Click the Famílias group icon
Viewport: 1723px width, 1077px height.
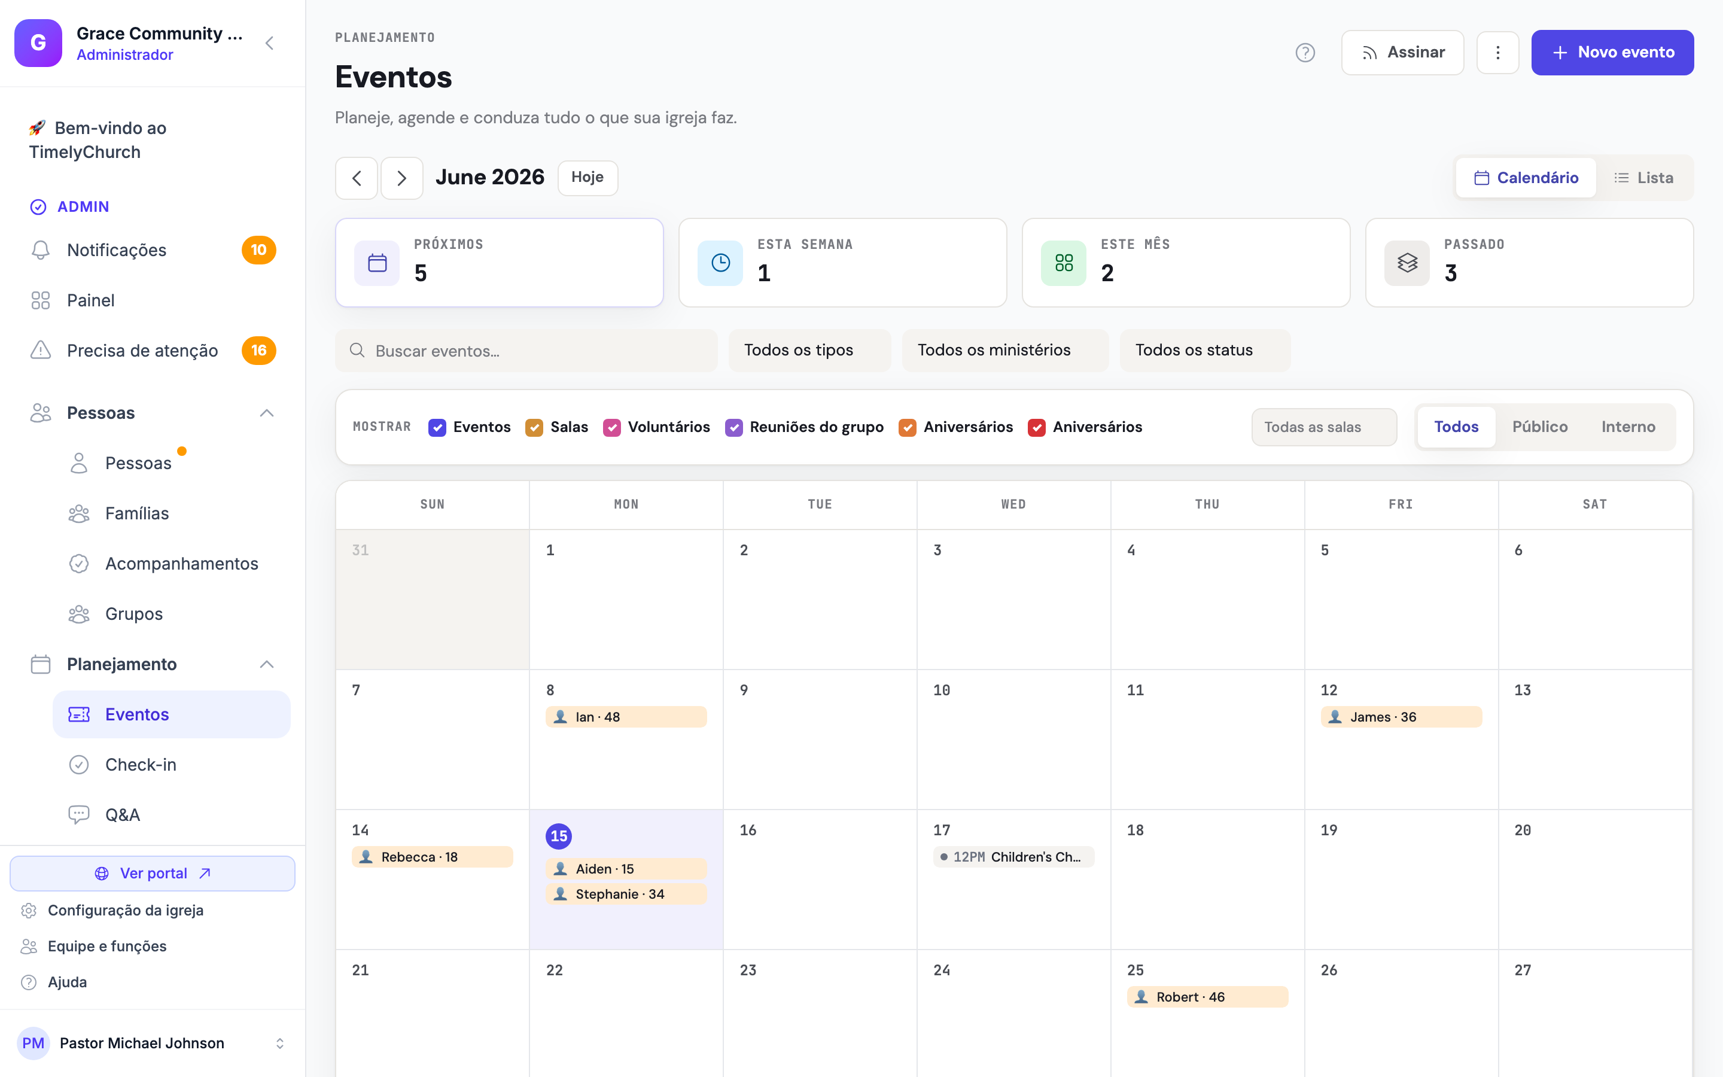79,513
